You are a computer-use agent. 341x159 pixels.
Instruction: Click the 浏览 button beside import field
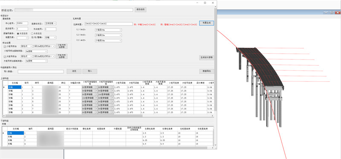pyautogui.click(x=74, y=71)
